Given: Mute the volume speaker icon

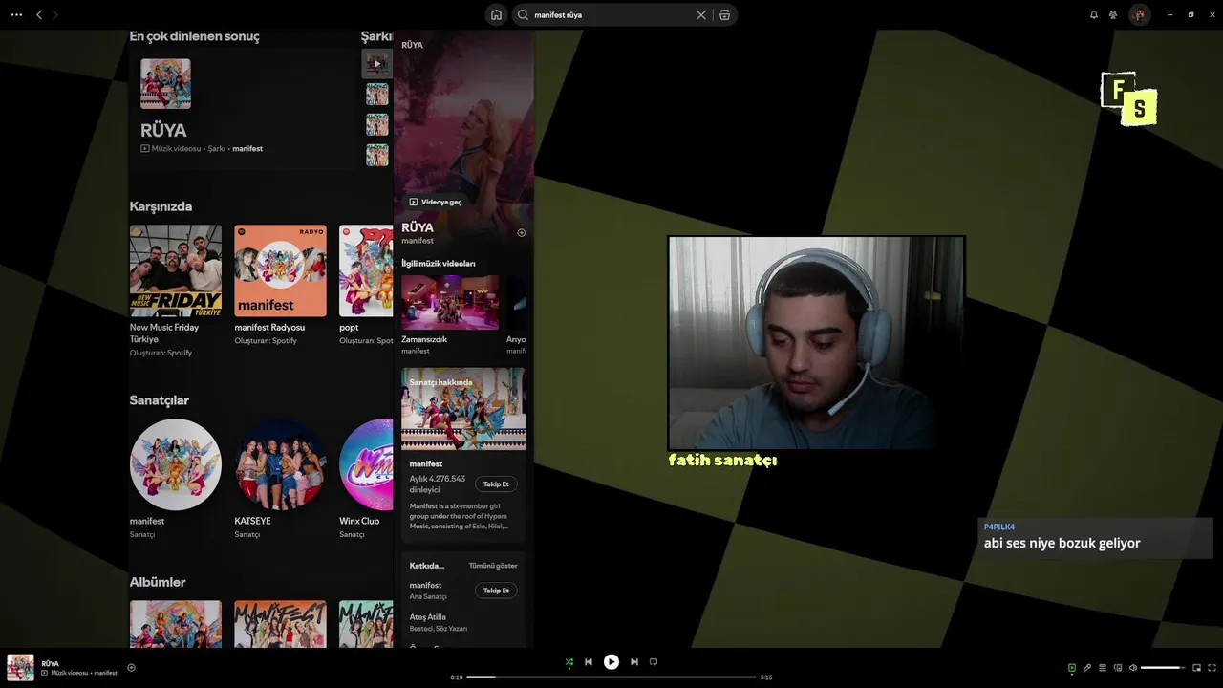Looking at the screenshot, I should (x=1133, y=668).
